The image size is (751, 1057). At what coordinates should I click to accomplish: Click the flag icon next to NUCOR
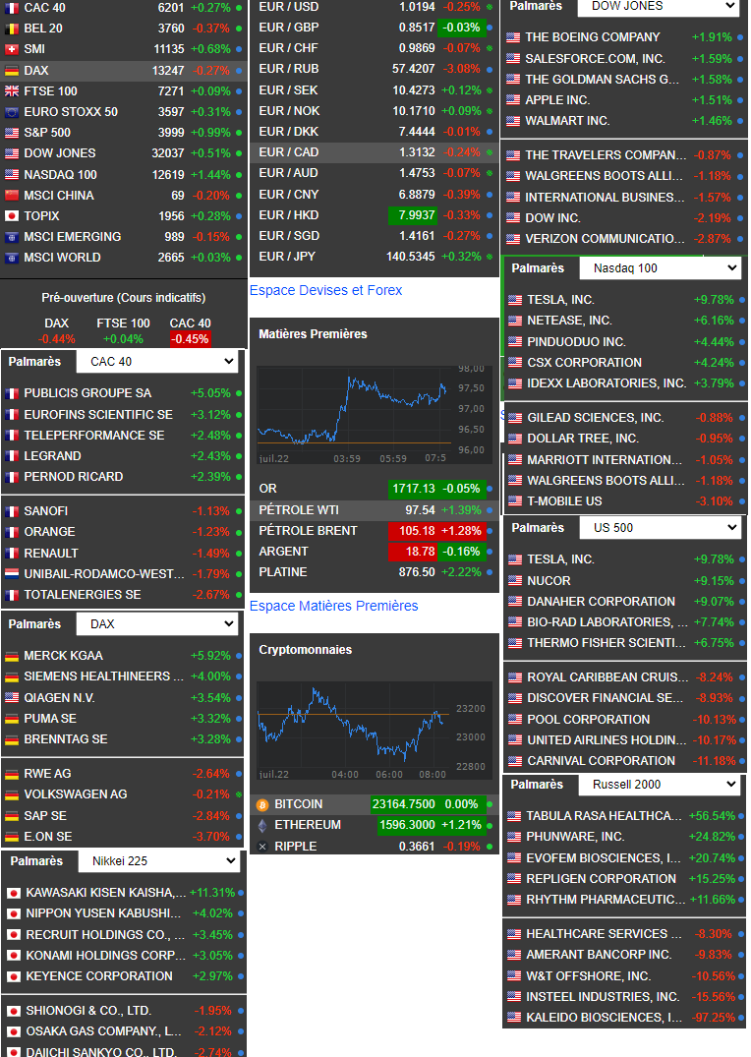point(515,581)
